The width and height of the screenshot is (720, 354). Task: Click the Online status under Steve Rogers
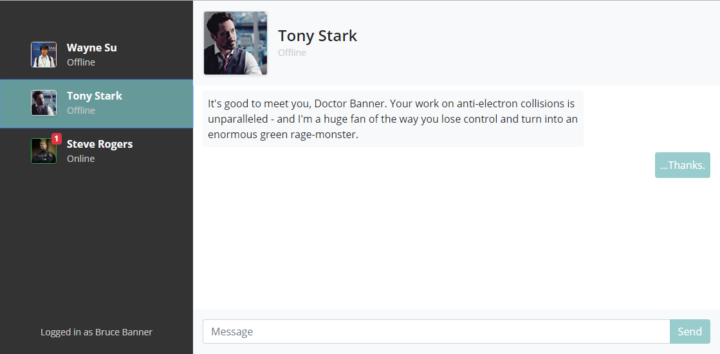pyautogui.click(x=81, y=159)
